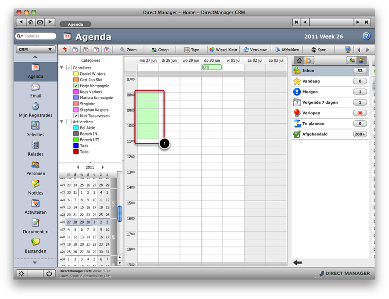This screenshot has height=299, width=389.
Task: Click the monitor icon in the agenda toolbar
Action: pyautogui.click(x=348, y=50)
